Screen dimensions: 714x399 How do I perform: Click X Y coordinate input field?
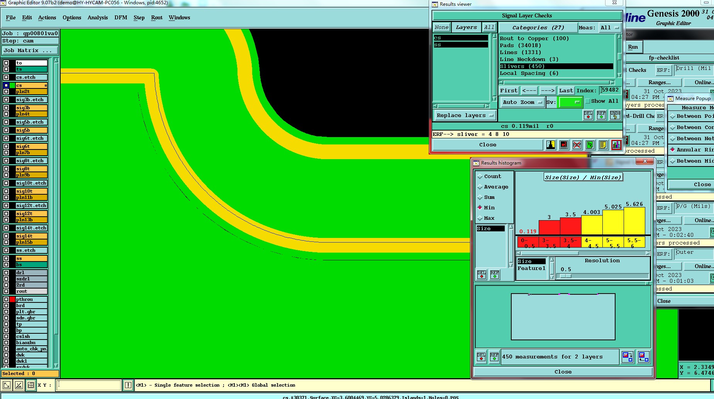click(88, 385)
